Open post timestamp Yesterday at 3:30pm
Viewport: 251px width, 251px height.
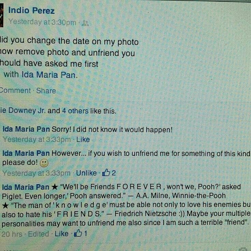(x=42, y=22)
